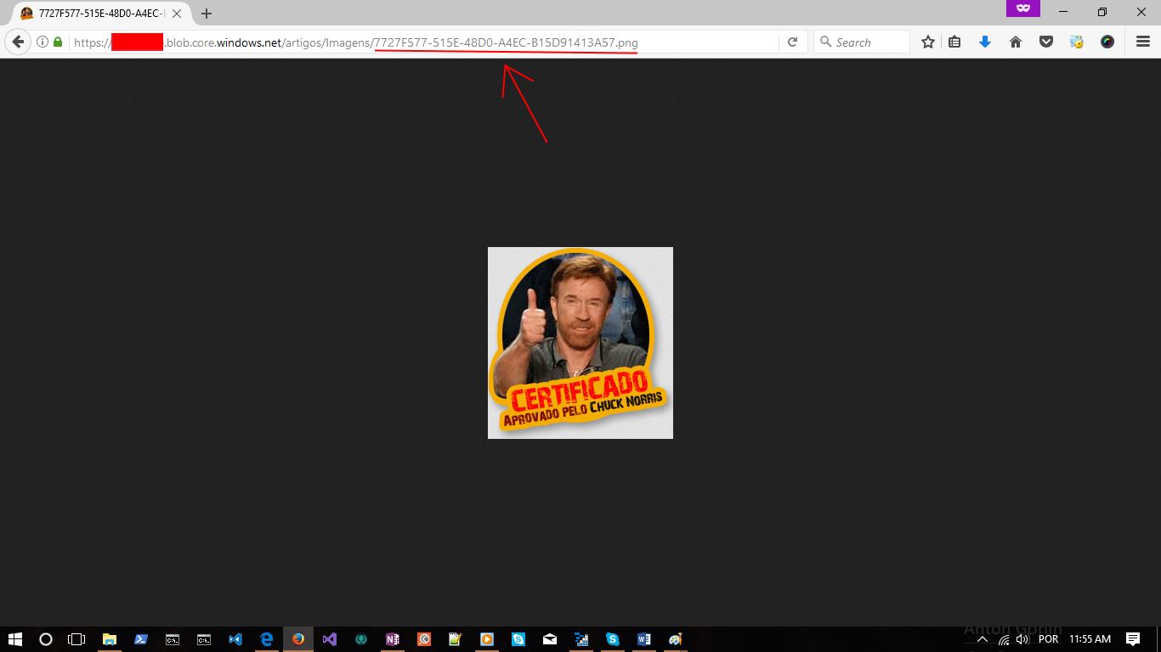Reload the page with the refresh icon

point(792,42)
